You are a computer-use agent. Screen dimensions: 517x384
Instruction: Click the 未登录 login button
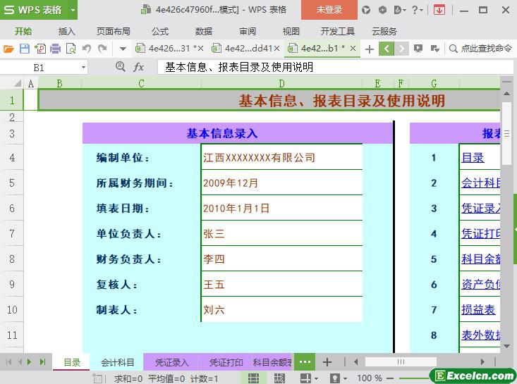(329, 10)
